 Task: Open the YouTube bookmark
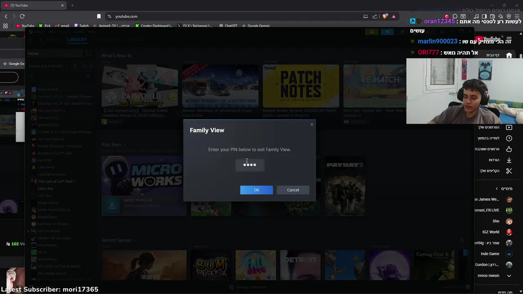point(25,26)
